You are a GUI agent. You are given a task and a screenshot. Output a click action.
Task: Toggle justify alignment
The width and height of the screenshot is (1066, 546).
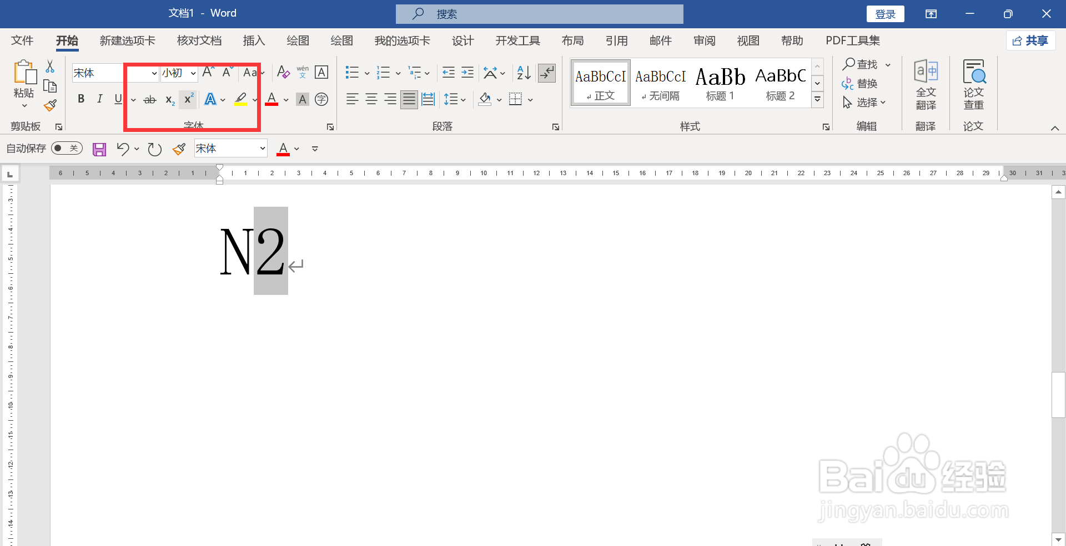(x=409, y=99)
